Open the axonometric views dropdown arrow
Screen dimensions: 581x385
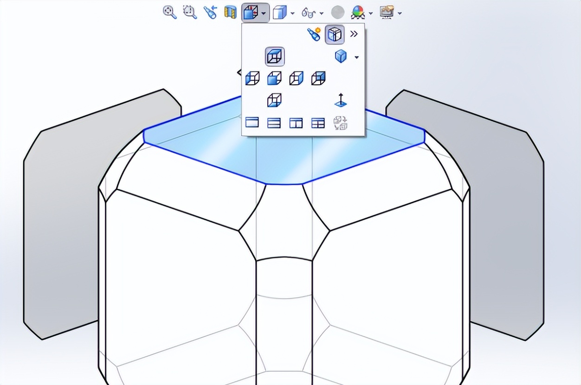356,57
